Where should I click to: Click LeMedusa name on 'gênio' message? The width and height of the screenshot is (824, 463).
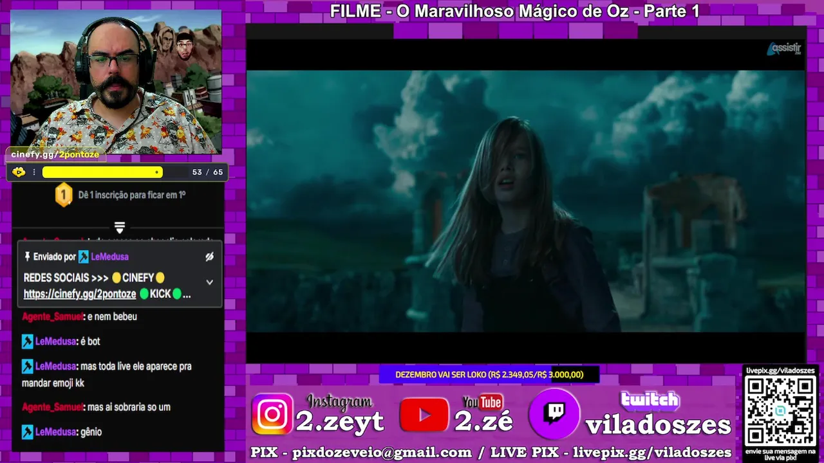[56, 432]
